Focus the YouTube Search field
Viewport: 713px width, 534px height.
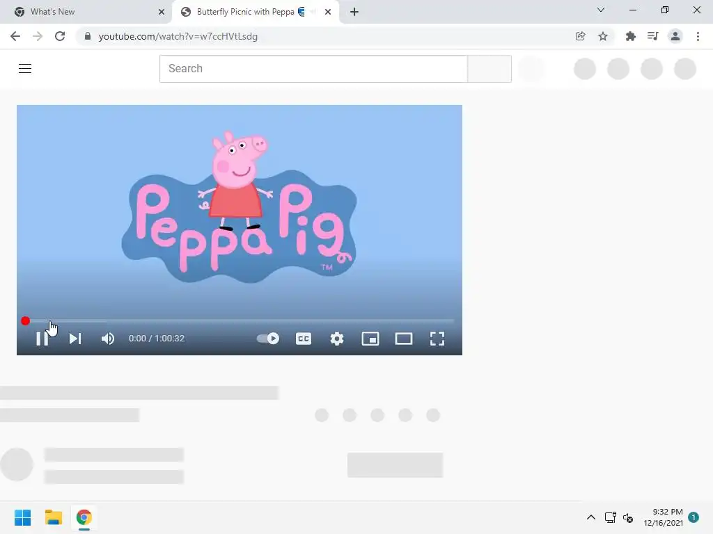[x=313, y=69]
